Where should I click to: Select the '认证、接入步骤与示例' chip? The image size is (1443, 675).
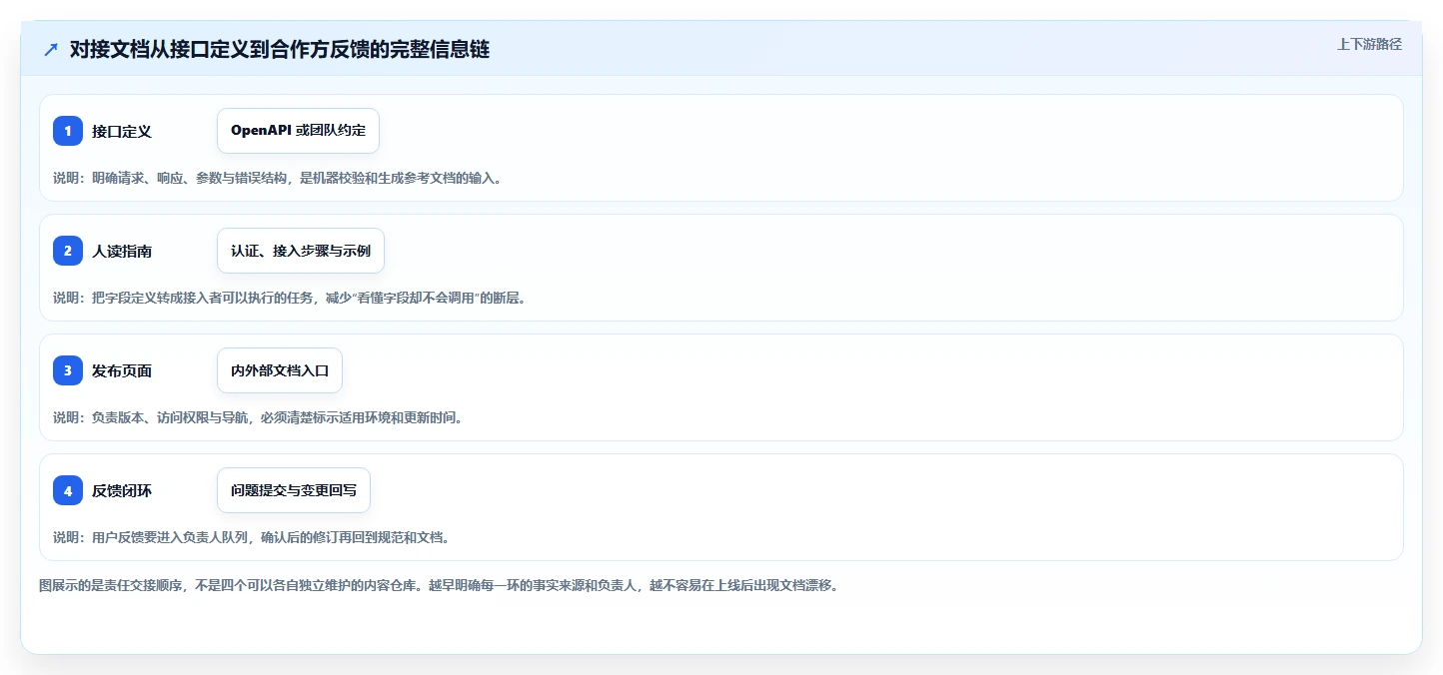coord(301,251)
